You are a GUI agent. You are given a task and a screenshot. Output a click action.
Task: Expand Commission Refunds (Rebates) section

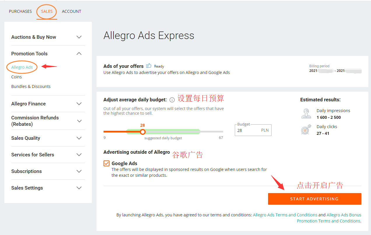79,121
